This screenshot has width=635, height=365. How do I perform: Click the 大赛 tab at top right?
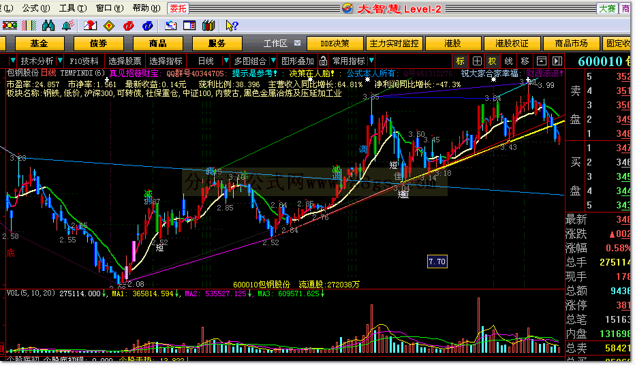607,8
